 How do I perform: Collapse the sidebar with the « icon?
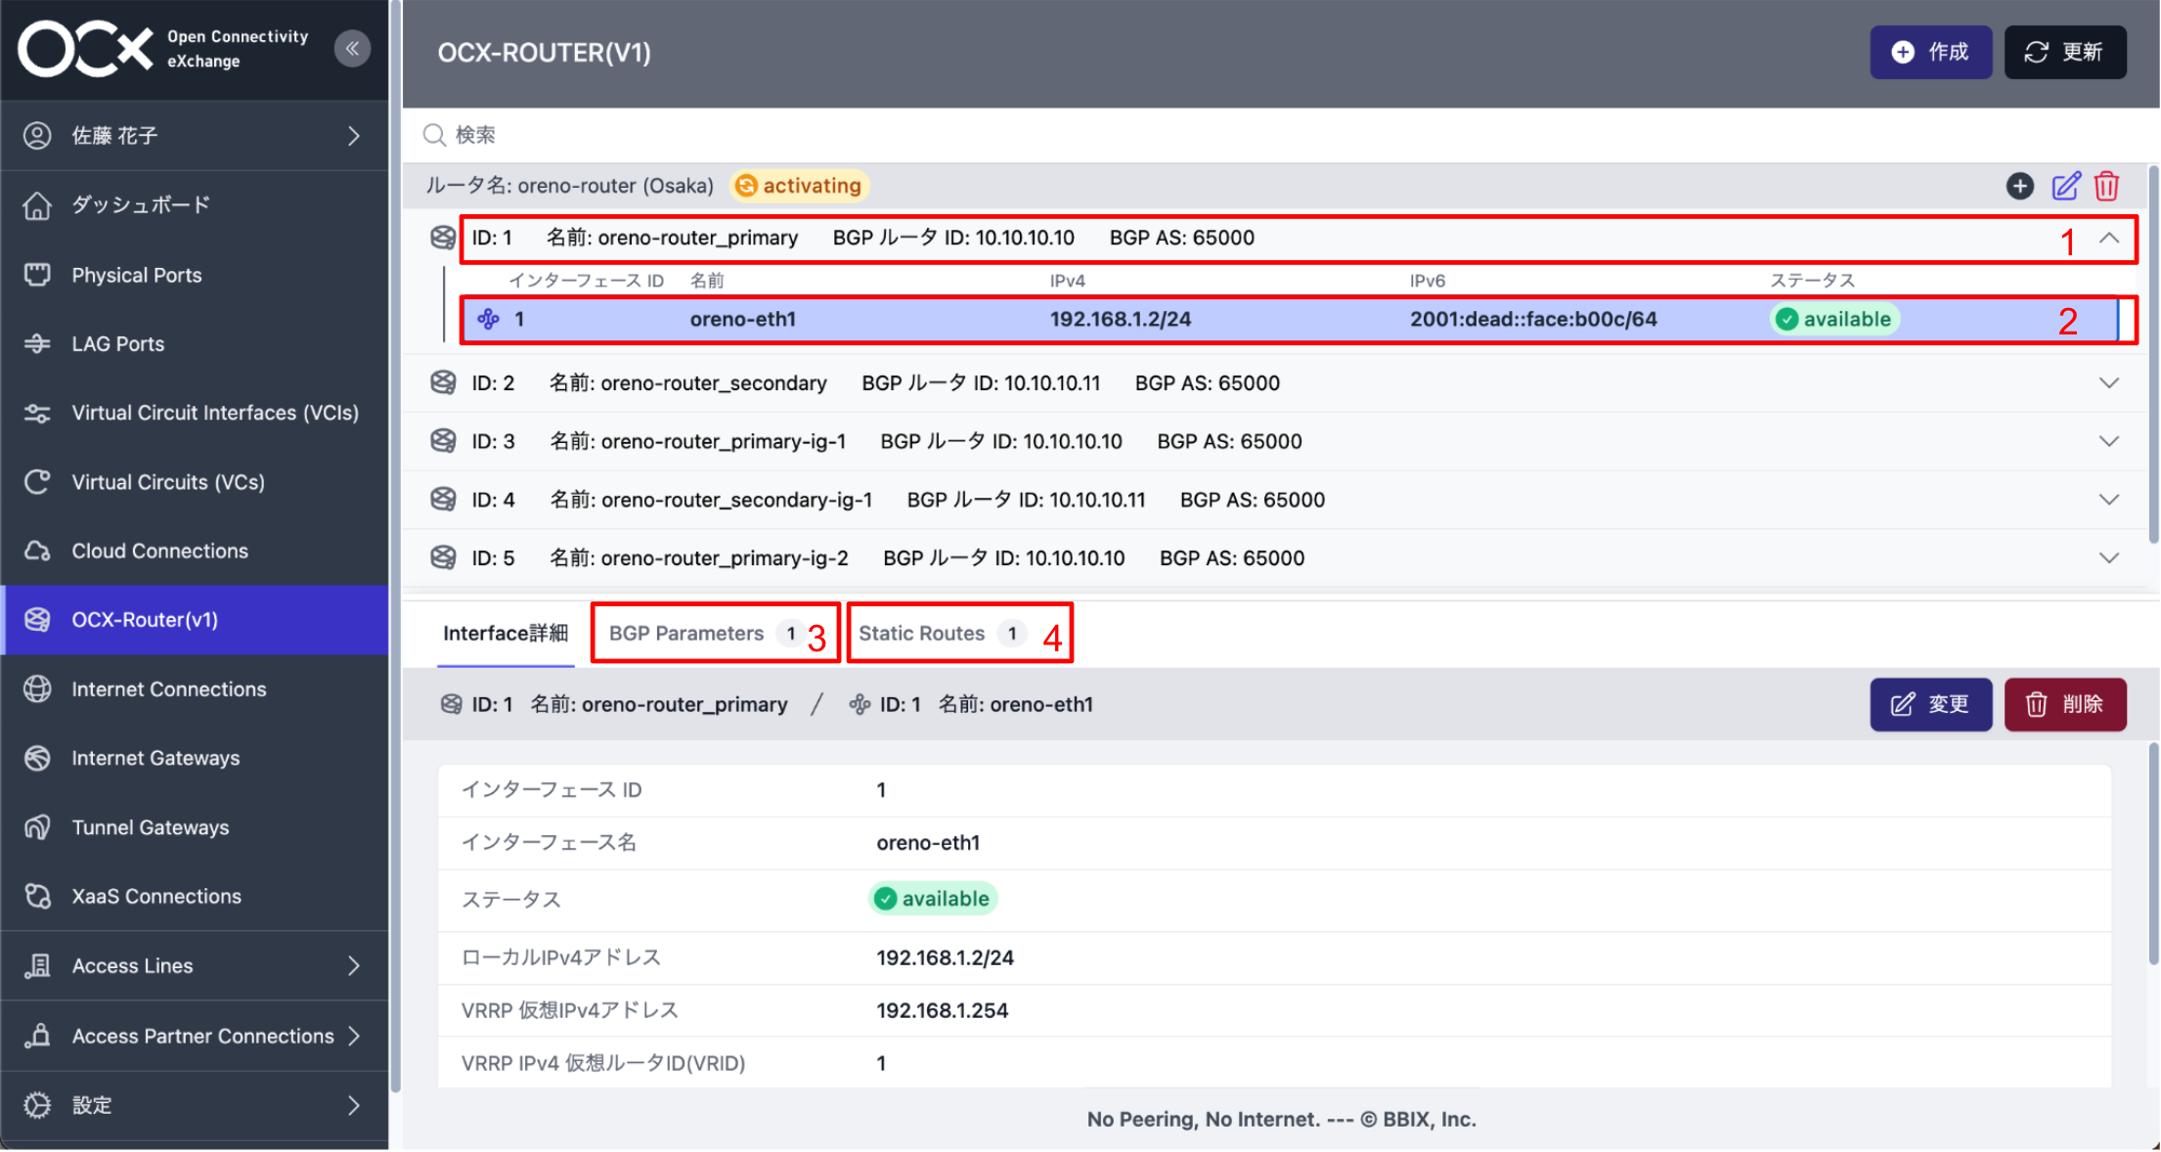coord(353,48)
